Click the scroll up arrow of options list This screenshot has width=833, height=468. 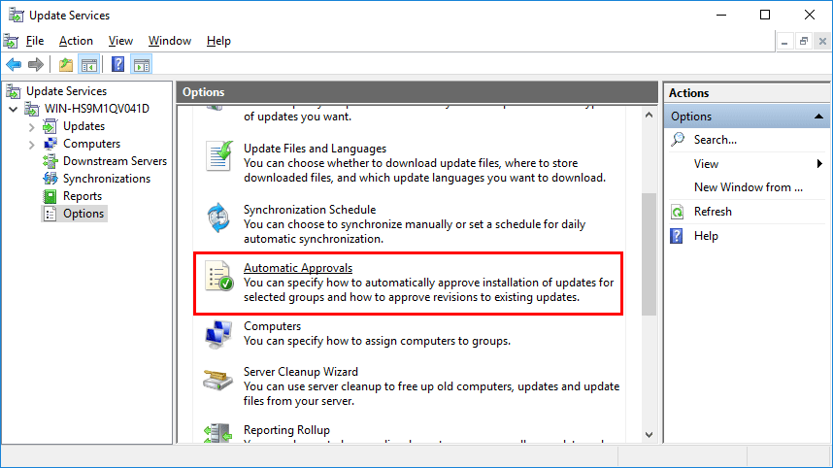click(649, 115)
